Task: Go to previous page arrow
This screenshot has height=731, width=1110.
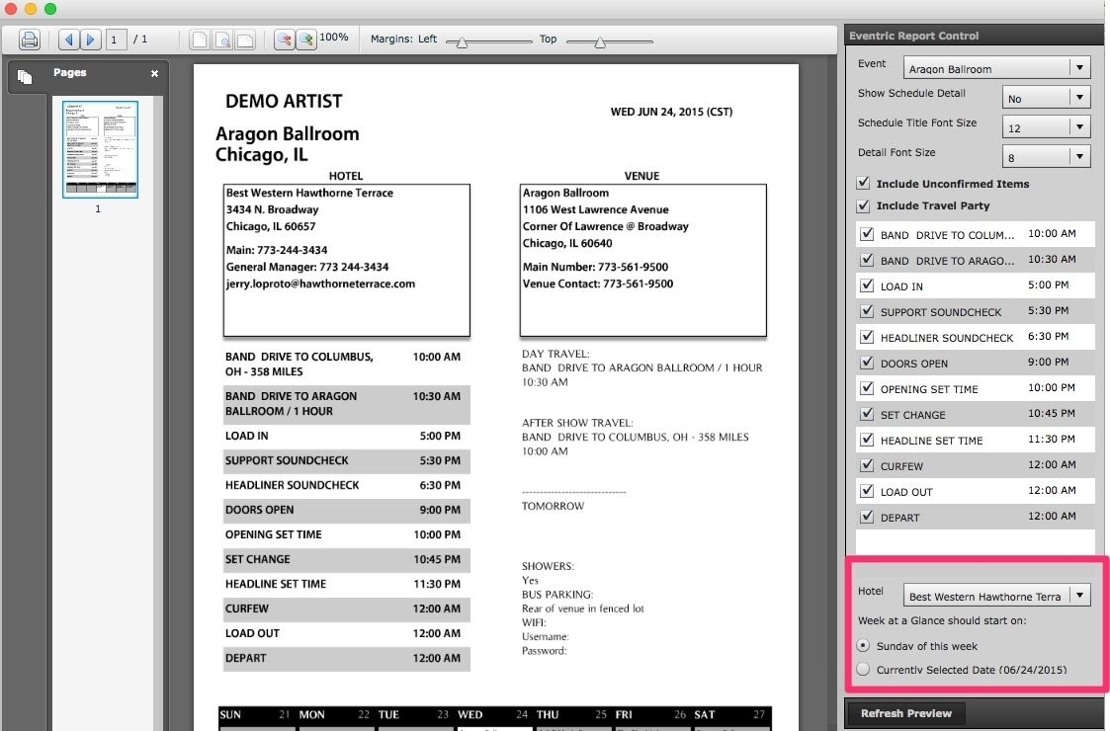Action: tap(68, 40)
